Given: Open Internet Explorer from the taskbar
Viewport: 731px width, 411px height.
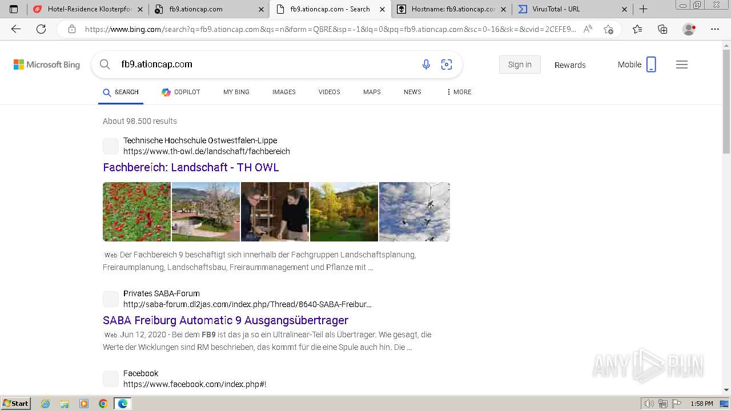Looking at the screenshot, I should pyautogui.click(x=46, y=404).
